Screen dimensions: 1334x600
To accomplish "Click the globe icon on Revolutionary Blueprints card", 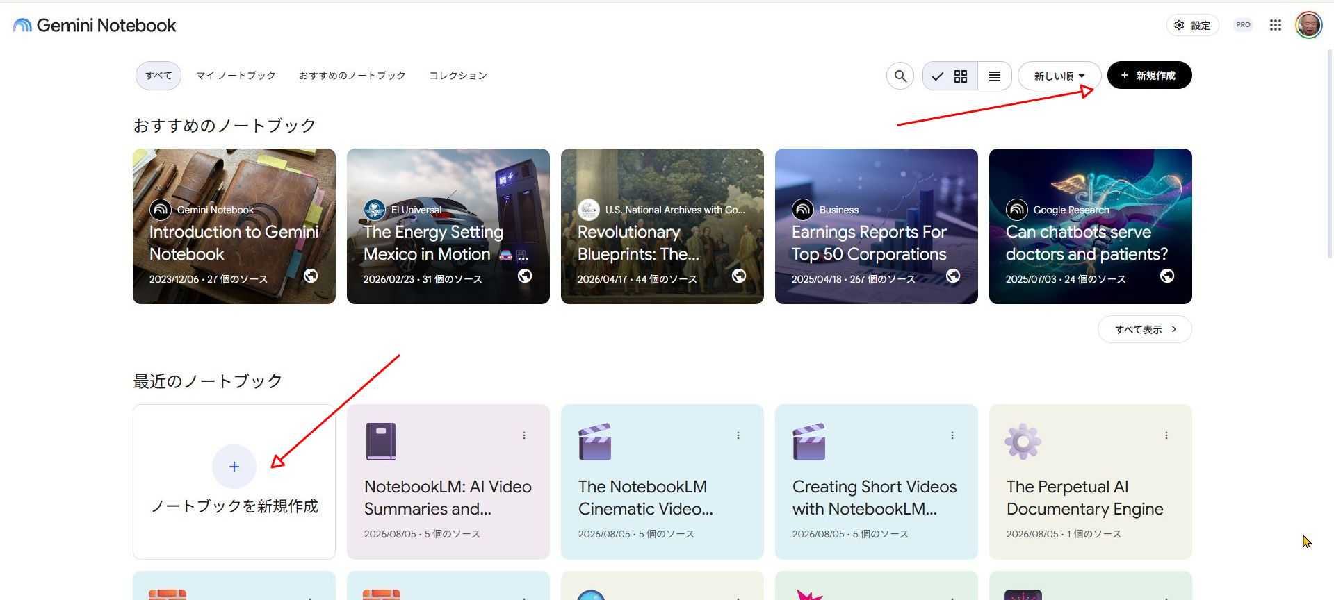I will pos(739,276).
